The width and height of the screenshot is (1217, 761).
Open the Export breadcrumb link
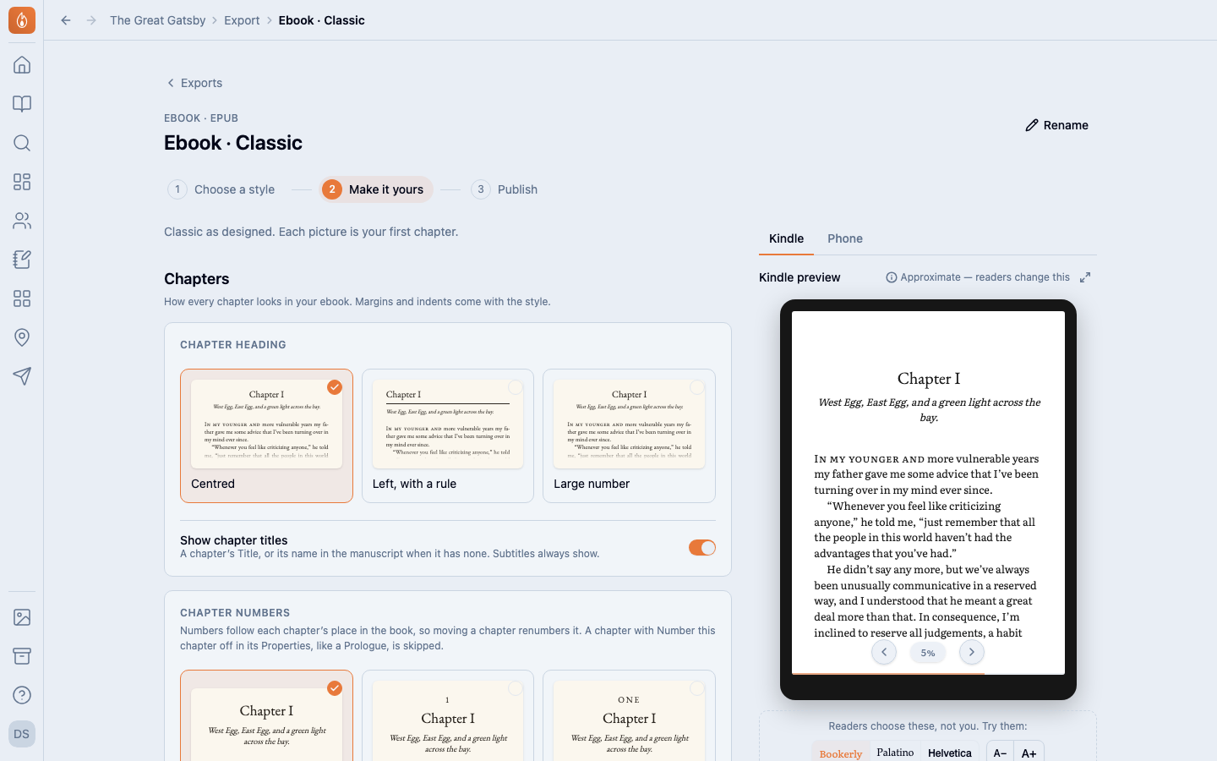click(242, 20)
